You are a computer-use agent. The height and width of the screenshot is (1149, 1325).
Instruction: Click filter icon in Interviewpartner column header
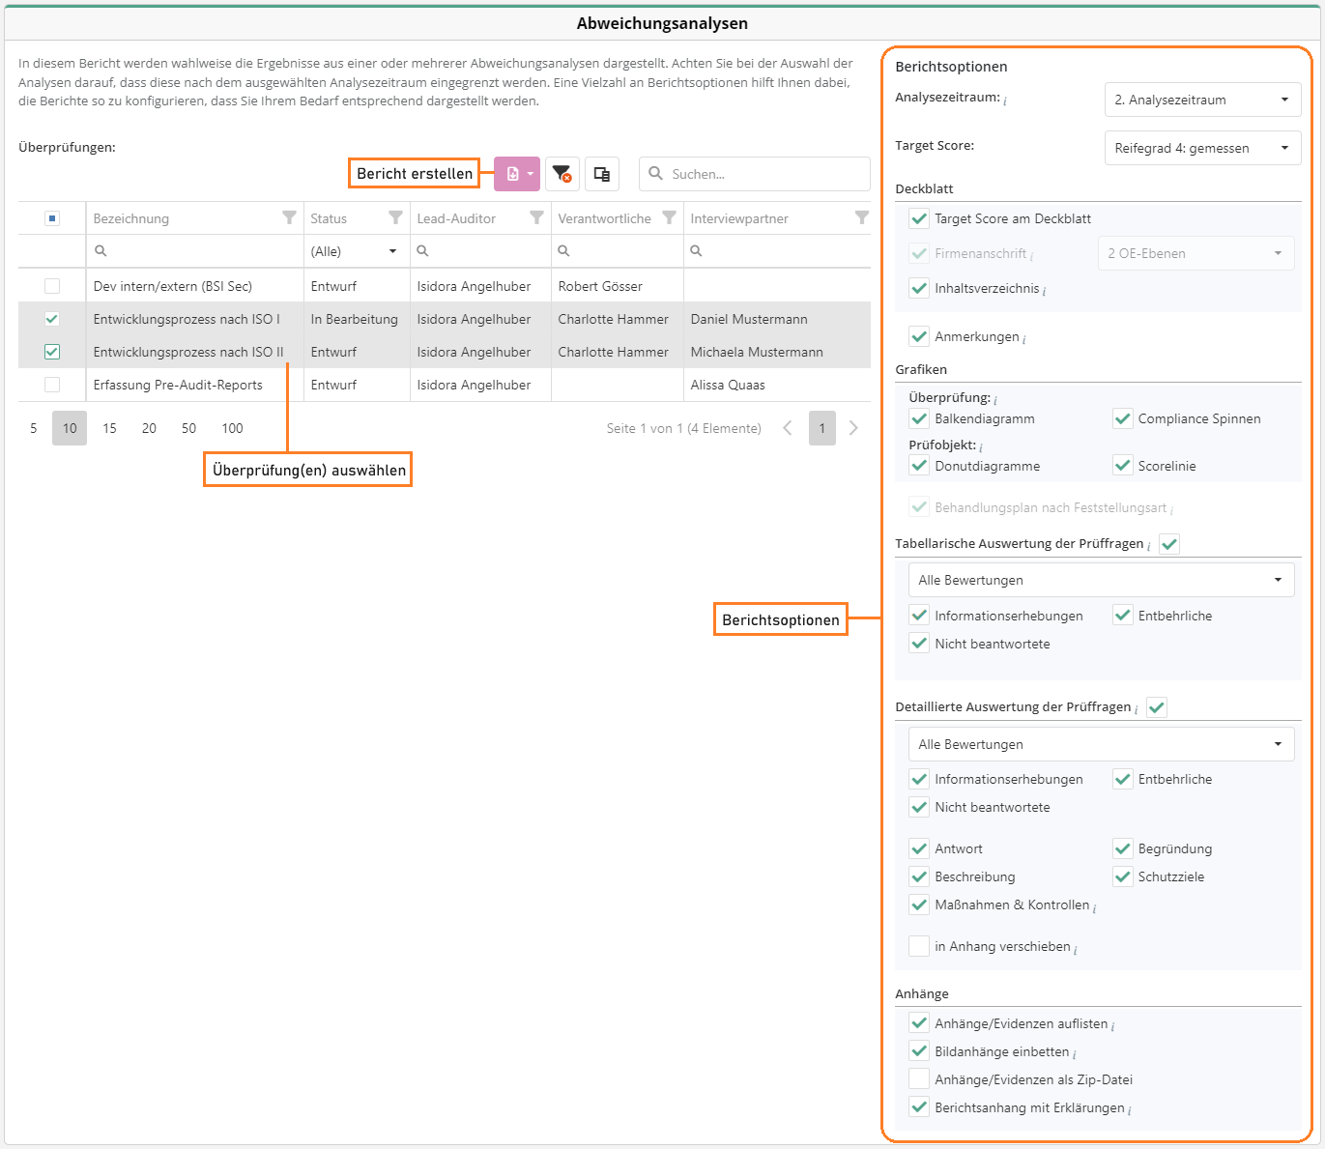861,218
